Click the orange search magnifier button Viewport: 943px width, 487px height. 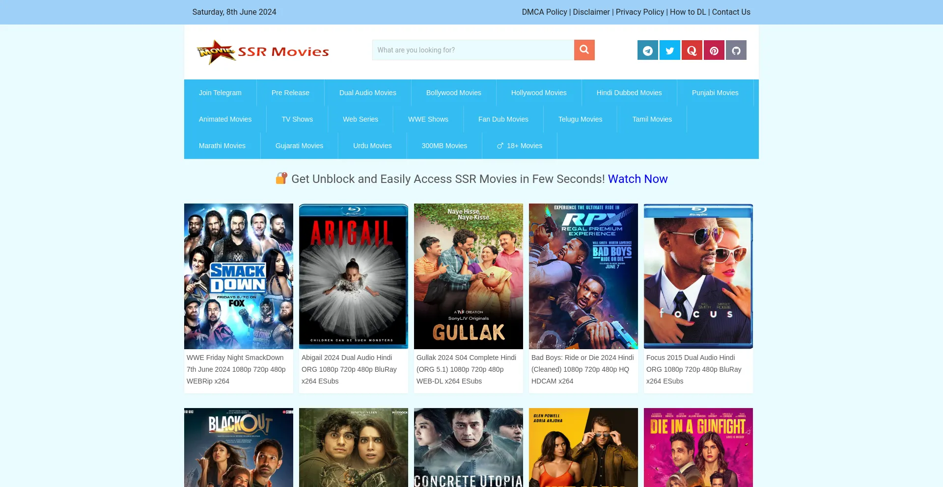(584, 50)
